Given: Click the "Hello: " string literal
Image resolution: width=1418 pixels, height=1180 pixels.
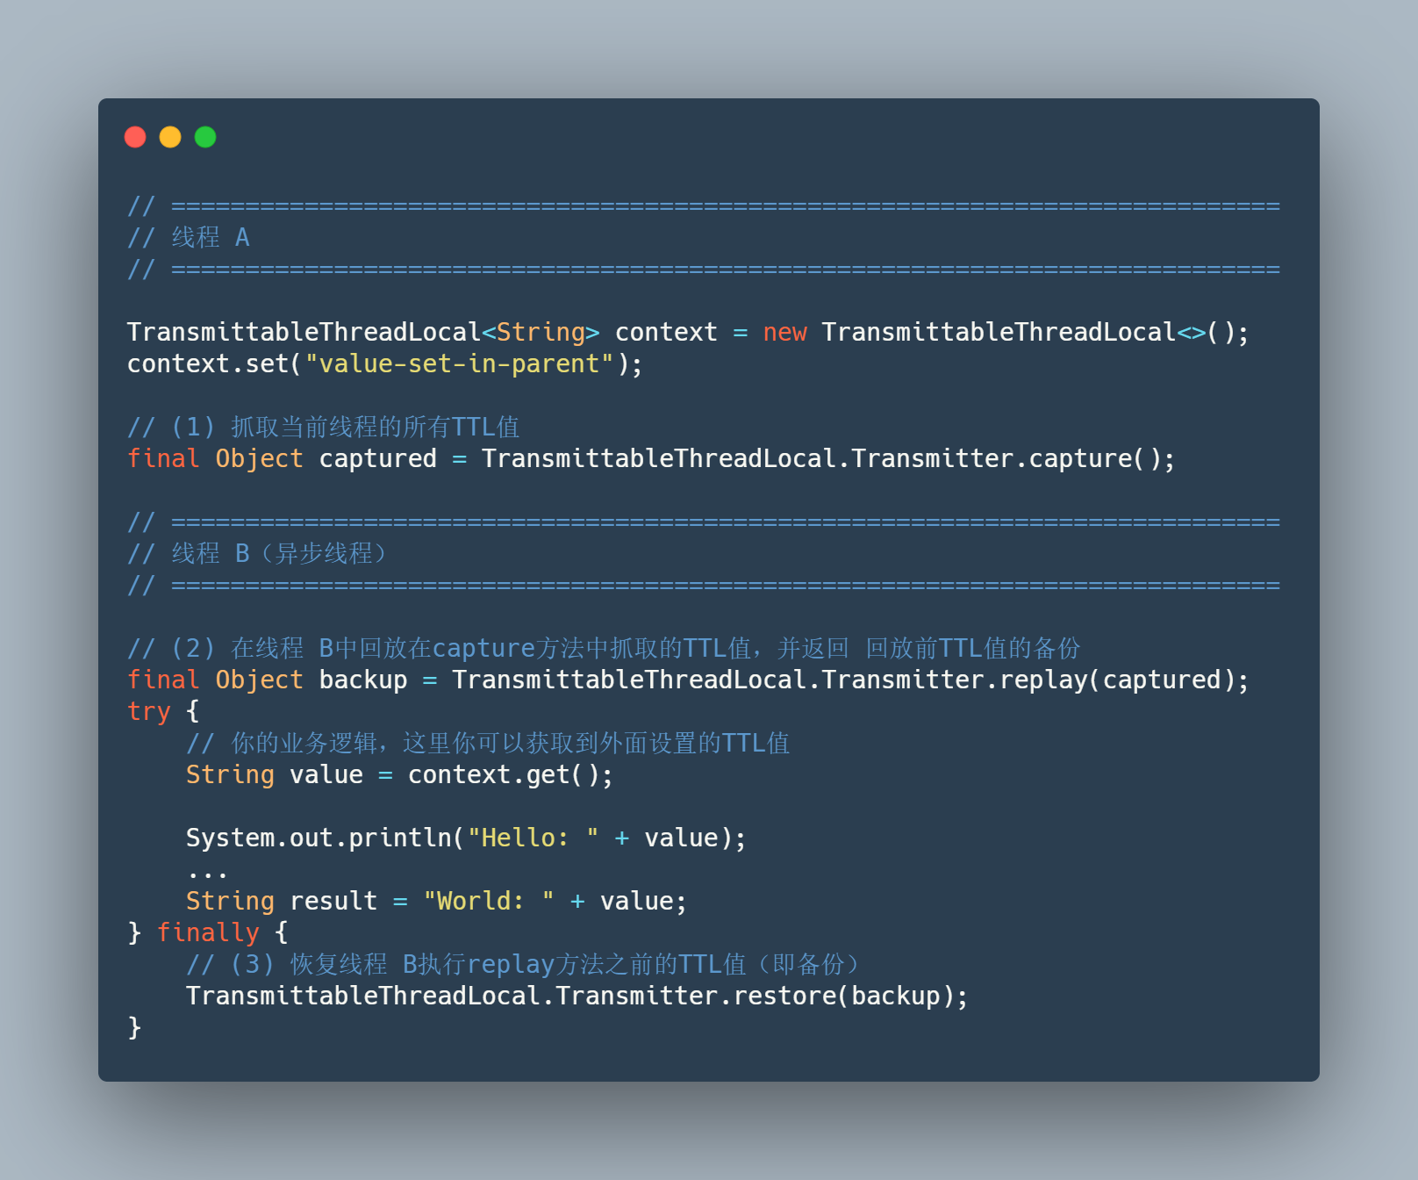Looking at the screenshot, I should coord(533,838).
